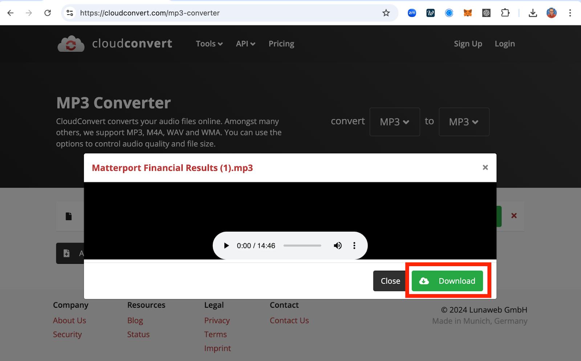
Task: Expand the Tools menu
Action: (209, 44)
